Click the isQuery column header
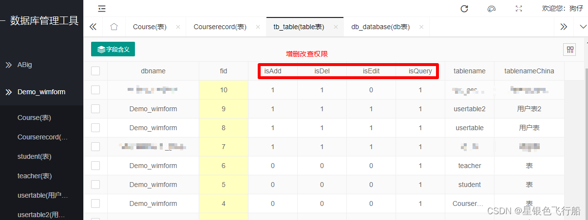Viewport: 588px width, 220px height. [420, 71]
